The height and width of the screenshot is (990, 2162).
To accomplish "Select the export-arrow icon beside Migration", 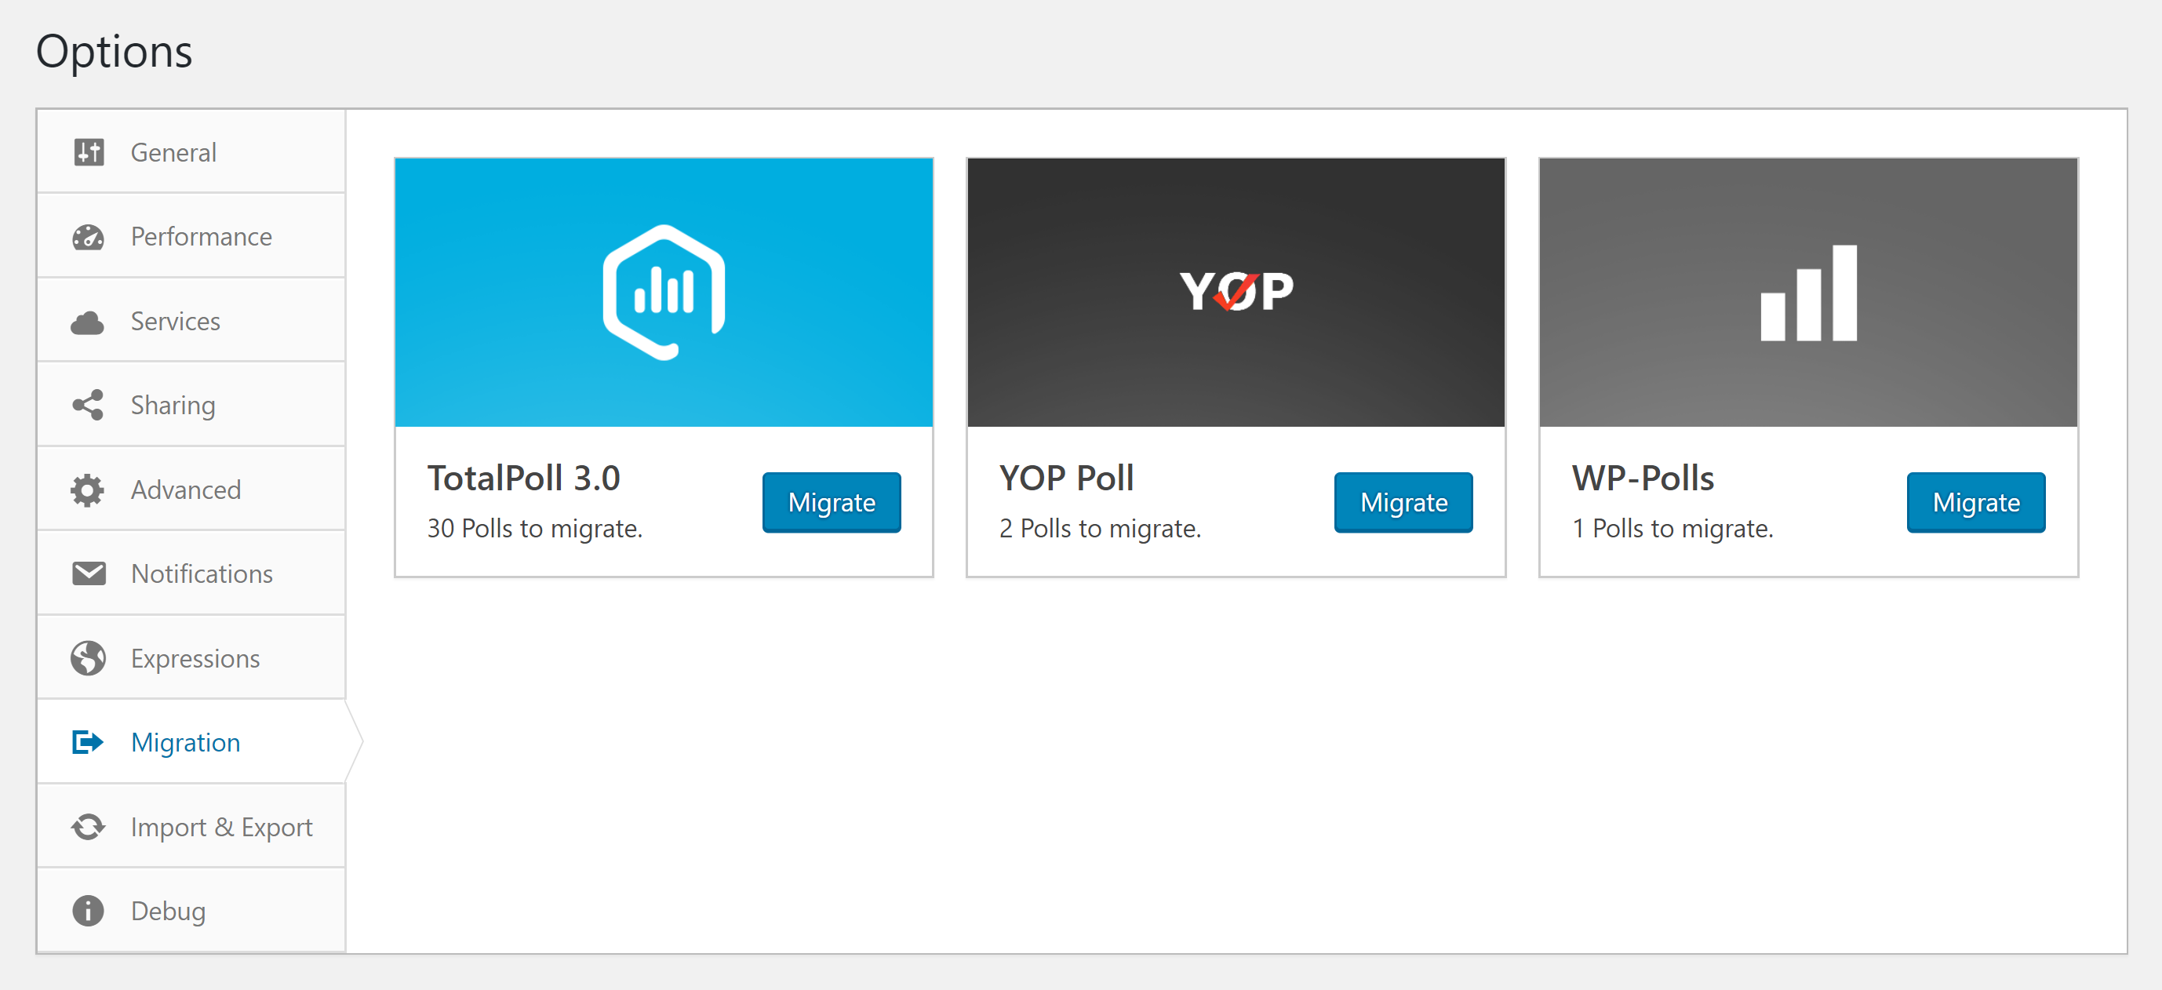I will pyautogui.click(x=88, y=742).
